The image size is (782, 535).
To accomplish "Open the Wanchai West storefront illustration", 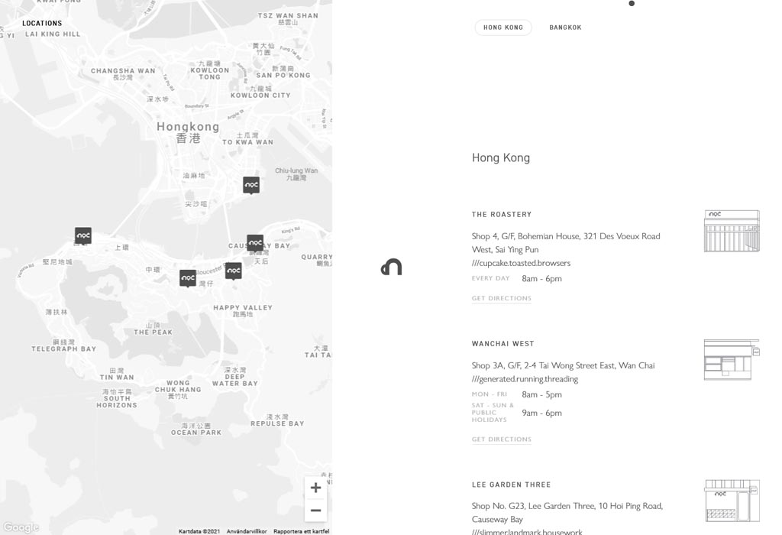I will pos(732,360).
